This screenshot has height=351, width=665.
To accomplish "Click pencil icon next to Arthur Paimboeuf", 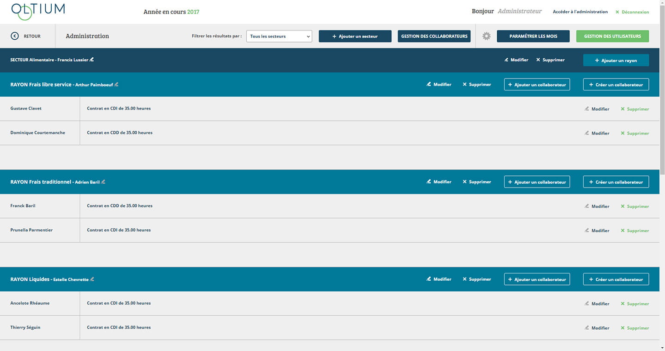I will (116, 85).
